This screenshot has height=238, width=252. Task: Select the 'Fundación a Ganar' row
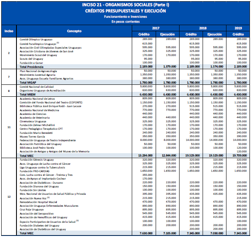click(31, 63)
